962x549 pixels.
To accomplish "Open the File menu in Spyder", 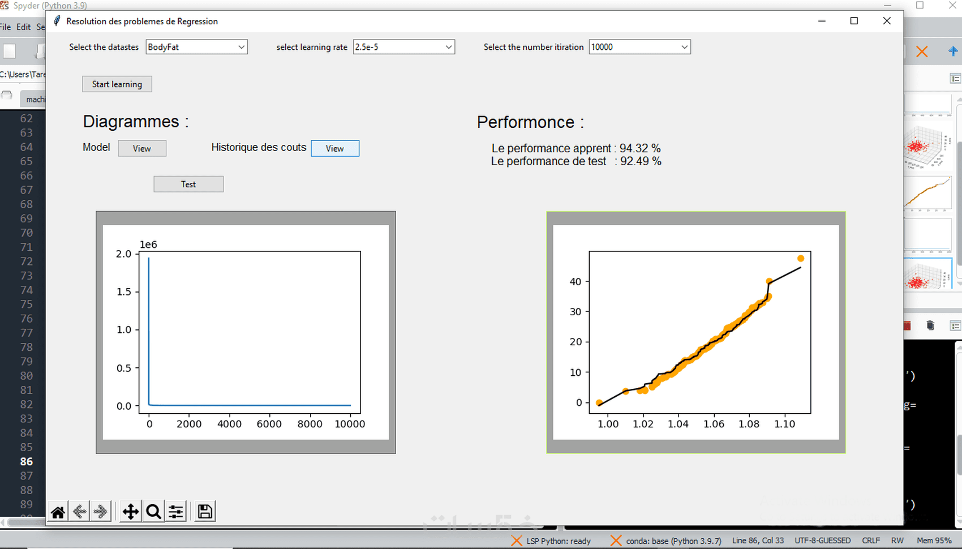I will click(x=6, y=27).
